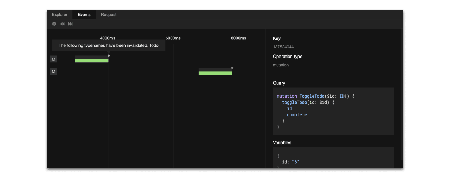Screen dimensions: 450x178
Task: Click the key value 137524044
Action: [x=283, y=47]
